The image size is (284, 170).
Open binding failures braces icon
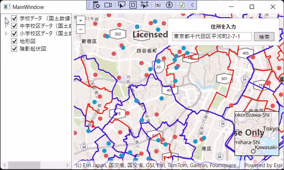158,5
